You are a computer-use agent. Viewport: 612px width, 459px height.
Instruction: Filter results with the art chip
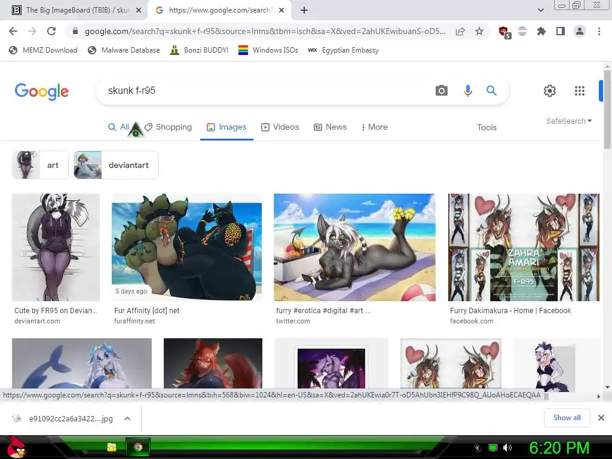click(40, 165)
